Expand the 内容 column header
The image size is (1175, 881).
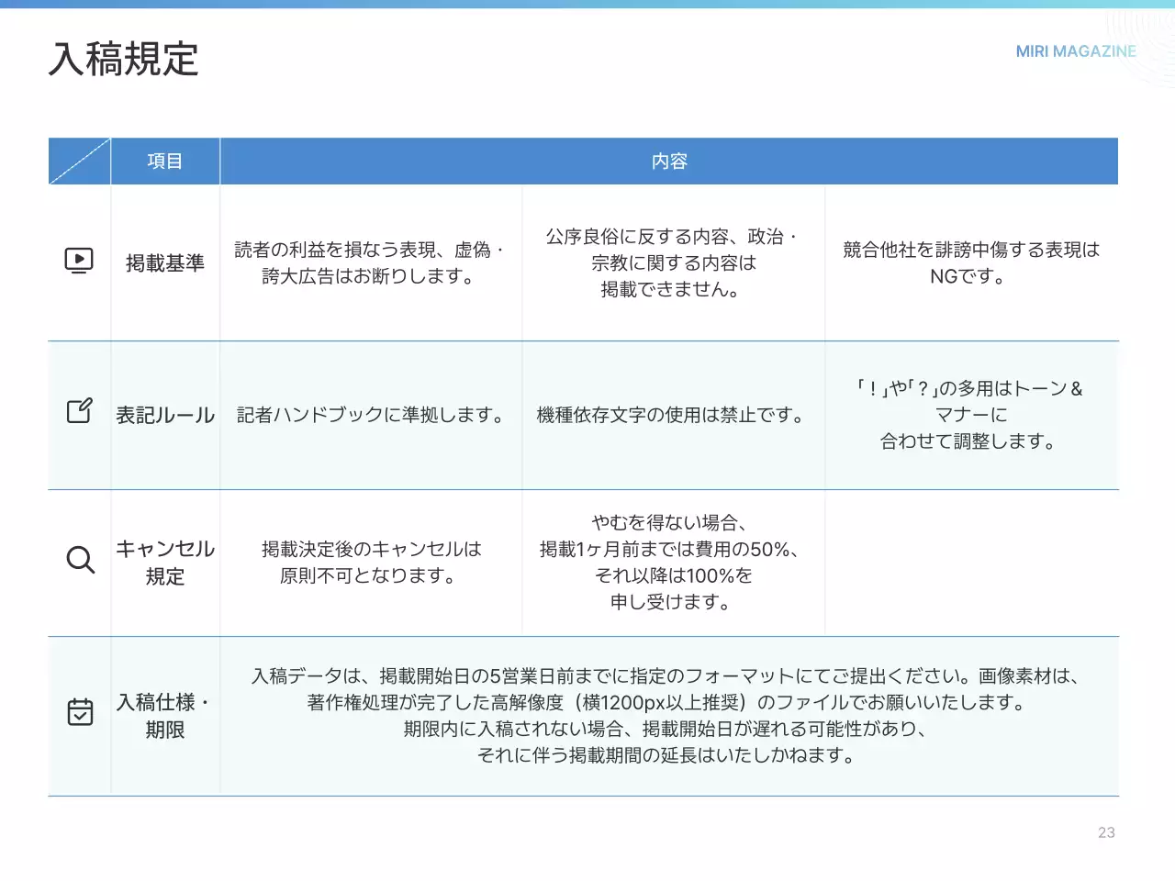pyautogui.click(x=669, y=161)
